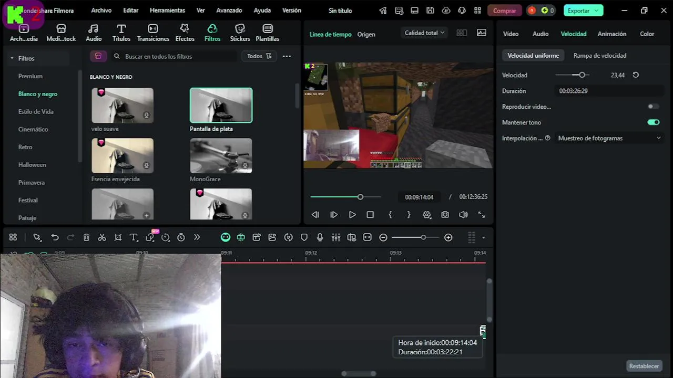This screenshot has height=378, width=673.
Task: Adjust the Velocidad slider
Action: tap(572, 75)
